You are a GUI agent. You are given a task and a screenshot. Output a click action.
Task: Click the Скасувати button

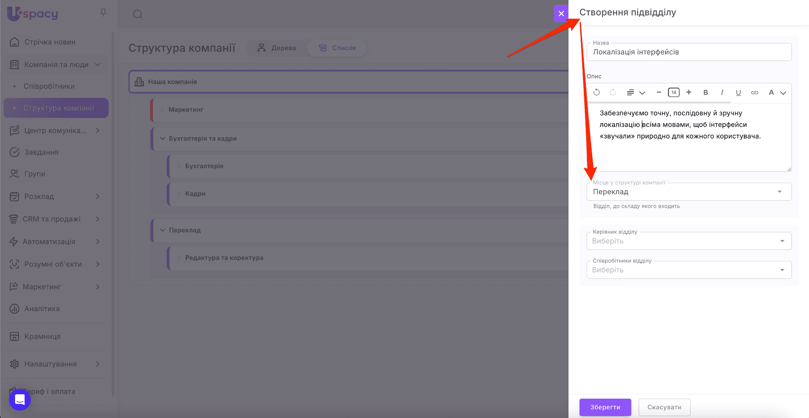pyautogui.click(x=664, y=407)
